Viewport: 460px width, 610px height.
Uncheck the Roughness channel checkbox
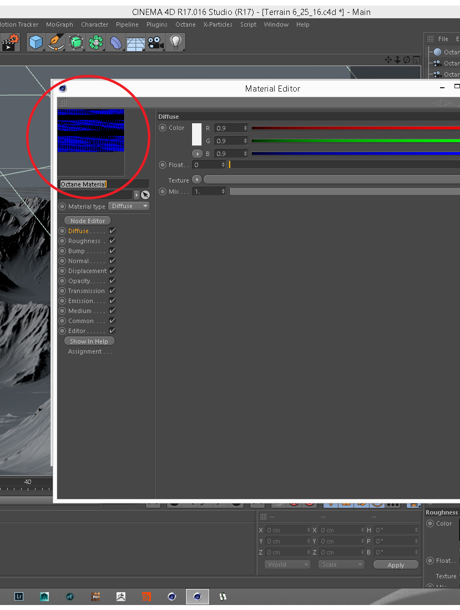tap(113, 241)
